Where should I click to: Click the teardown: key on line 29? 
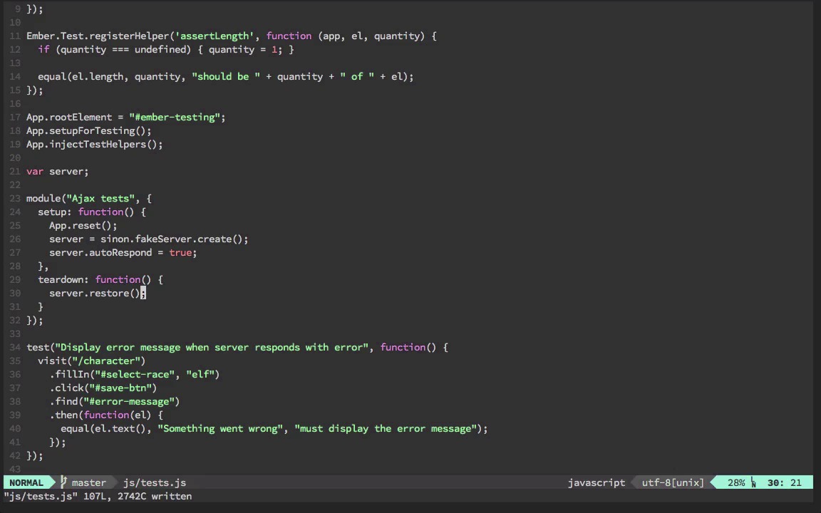[x=63, y=279]
